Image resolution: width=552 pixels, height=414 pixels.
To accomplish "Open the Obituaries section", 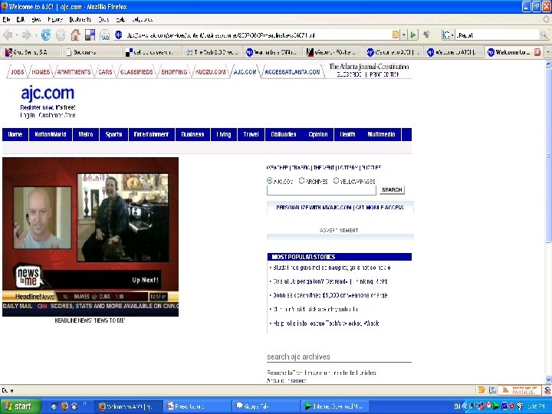I will click(x=284, y=134).
